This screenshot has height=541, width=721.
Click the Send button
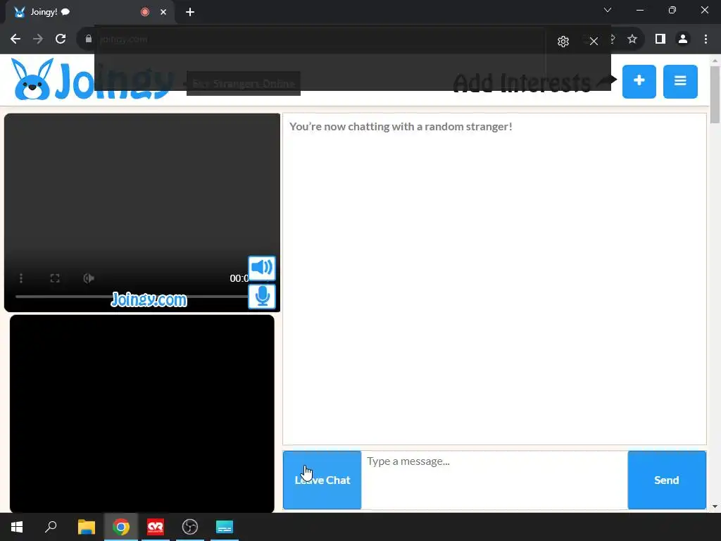click(667, 480)
